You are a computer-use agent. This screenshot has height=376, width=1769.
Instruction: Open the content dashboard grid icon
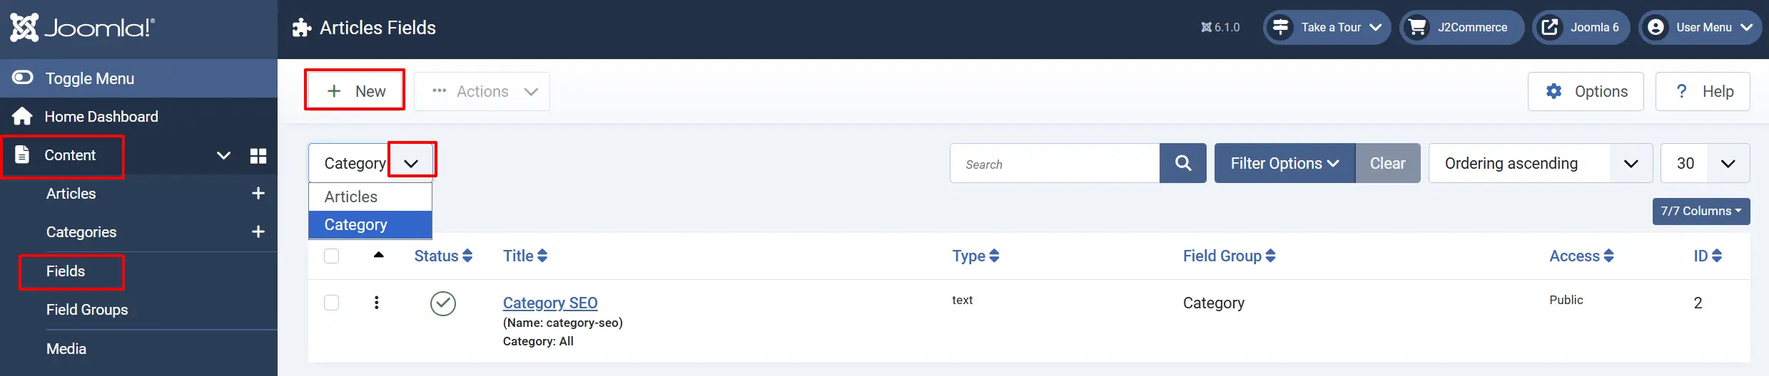[258, 155]
